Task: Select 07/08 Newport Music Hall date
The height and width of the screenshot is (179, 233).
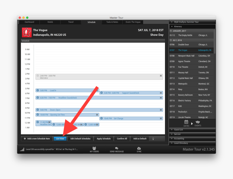Action: (191, 56)
